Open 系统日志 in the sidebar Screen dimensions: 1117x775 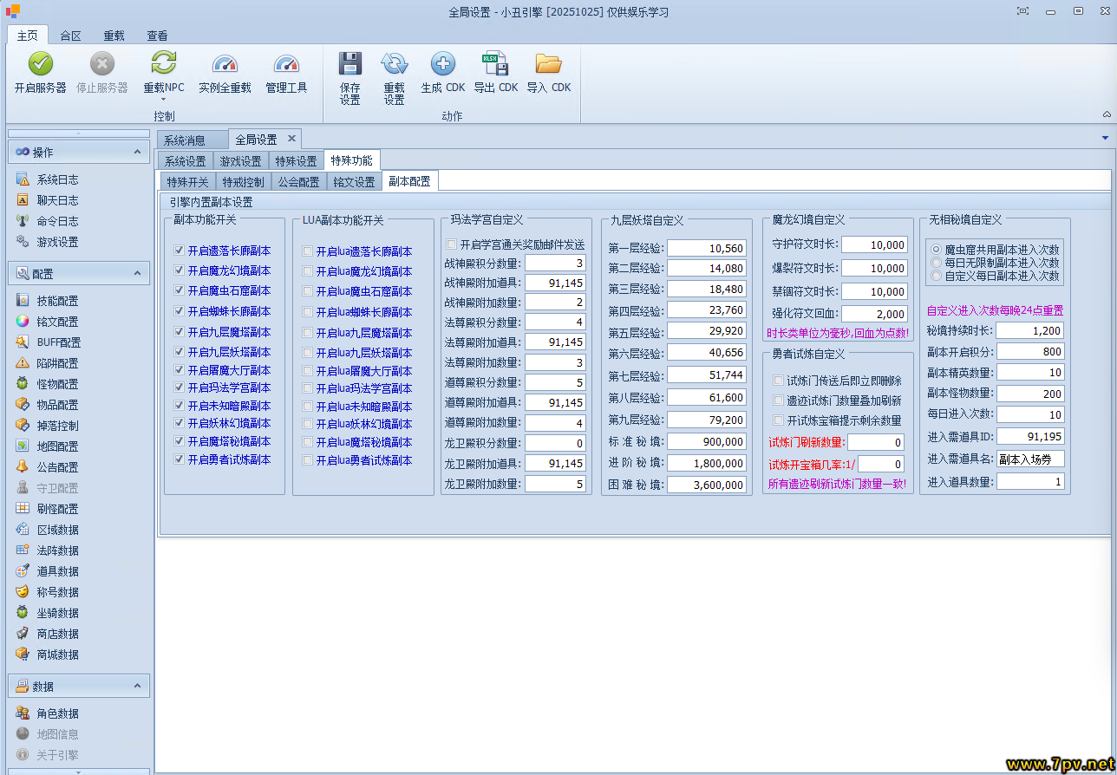57,179
